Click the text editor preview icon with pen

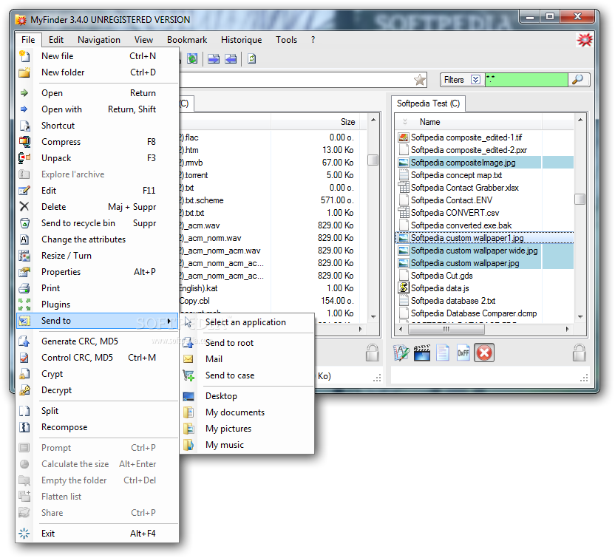[401, 353]
